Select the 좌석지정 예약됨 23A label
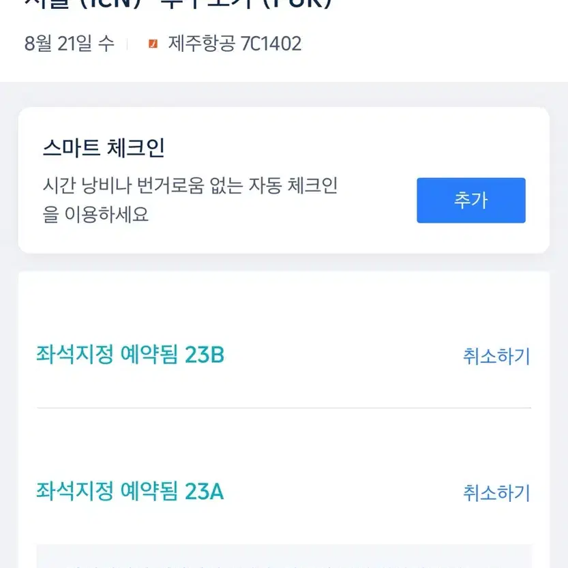Image resolution: width=568 pixels, height=568 pixels. point(130,492)
